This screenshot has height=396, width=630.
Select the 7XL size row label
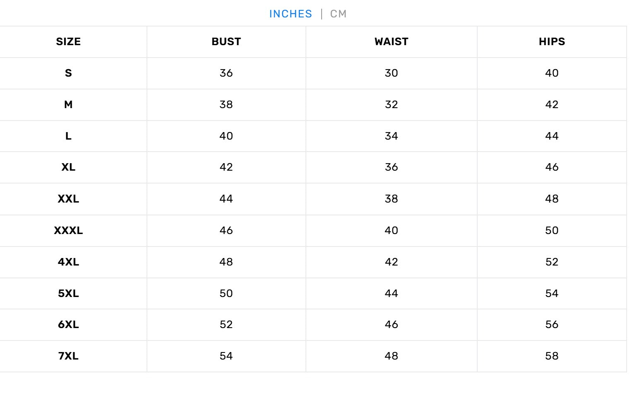click(68, 356)
